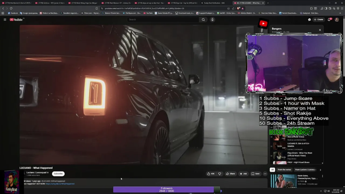Image resolution: width=345 pixels, height=194 pixels.
Task: Reload the page with refresh icon
Action: coord(11,8)
